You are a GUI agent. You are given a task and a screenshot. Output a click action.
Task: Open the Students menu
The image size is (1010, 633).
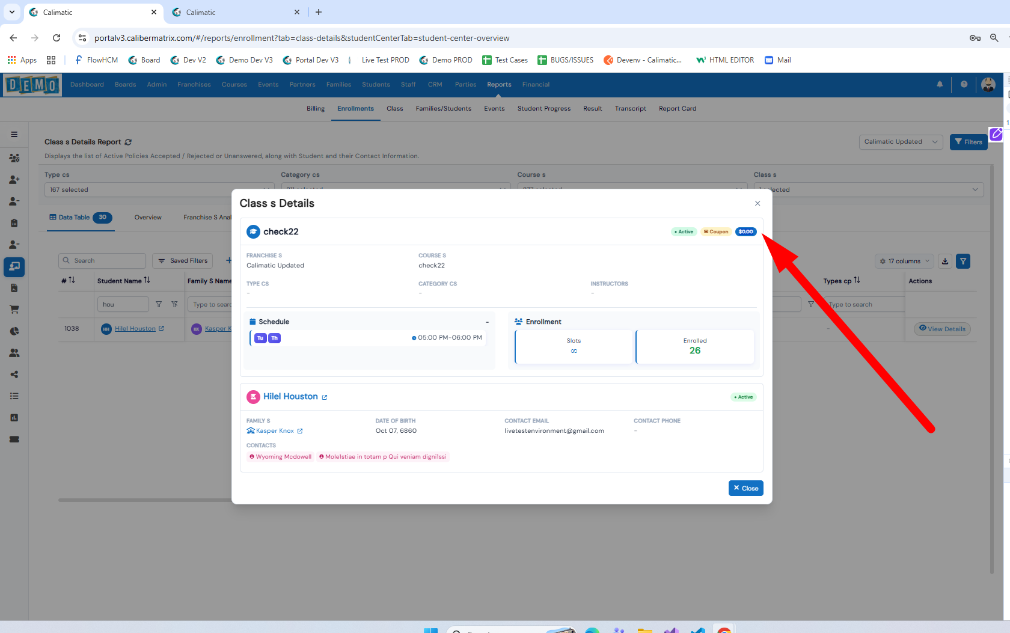click(x=376, y=85)
